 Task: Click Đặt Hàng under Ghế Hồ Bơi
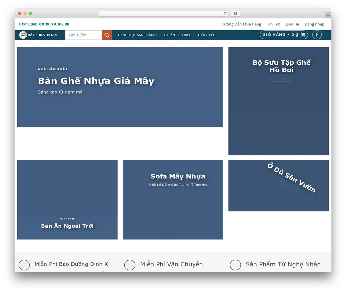pos(281,79)
